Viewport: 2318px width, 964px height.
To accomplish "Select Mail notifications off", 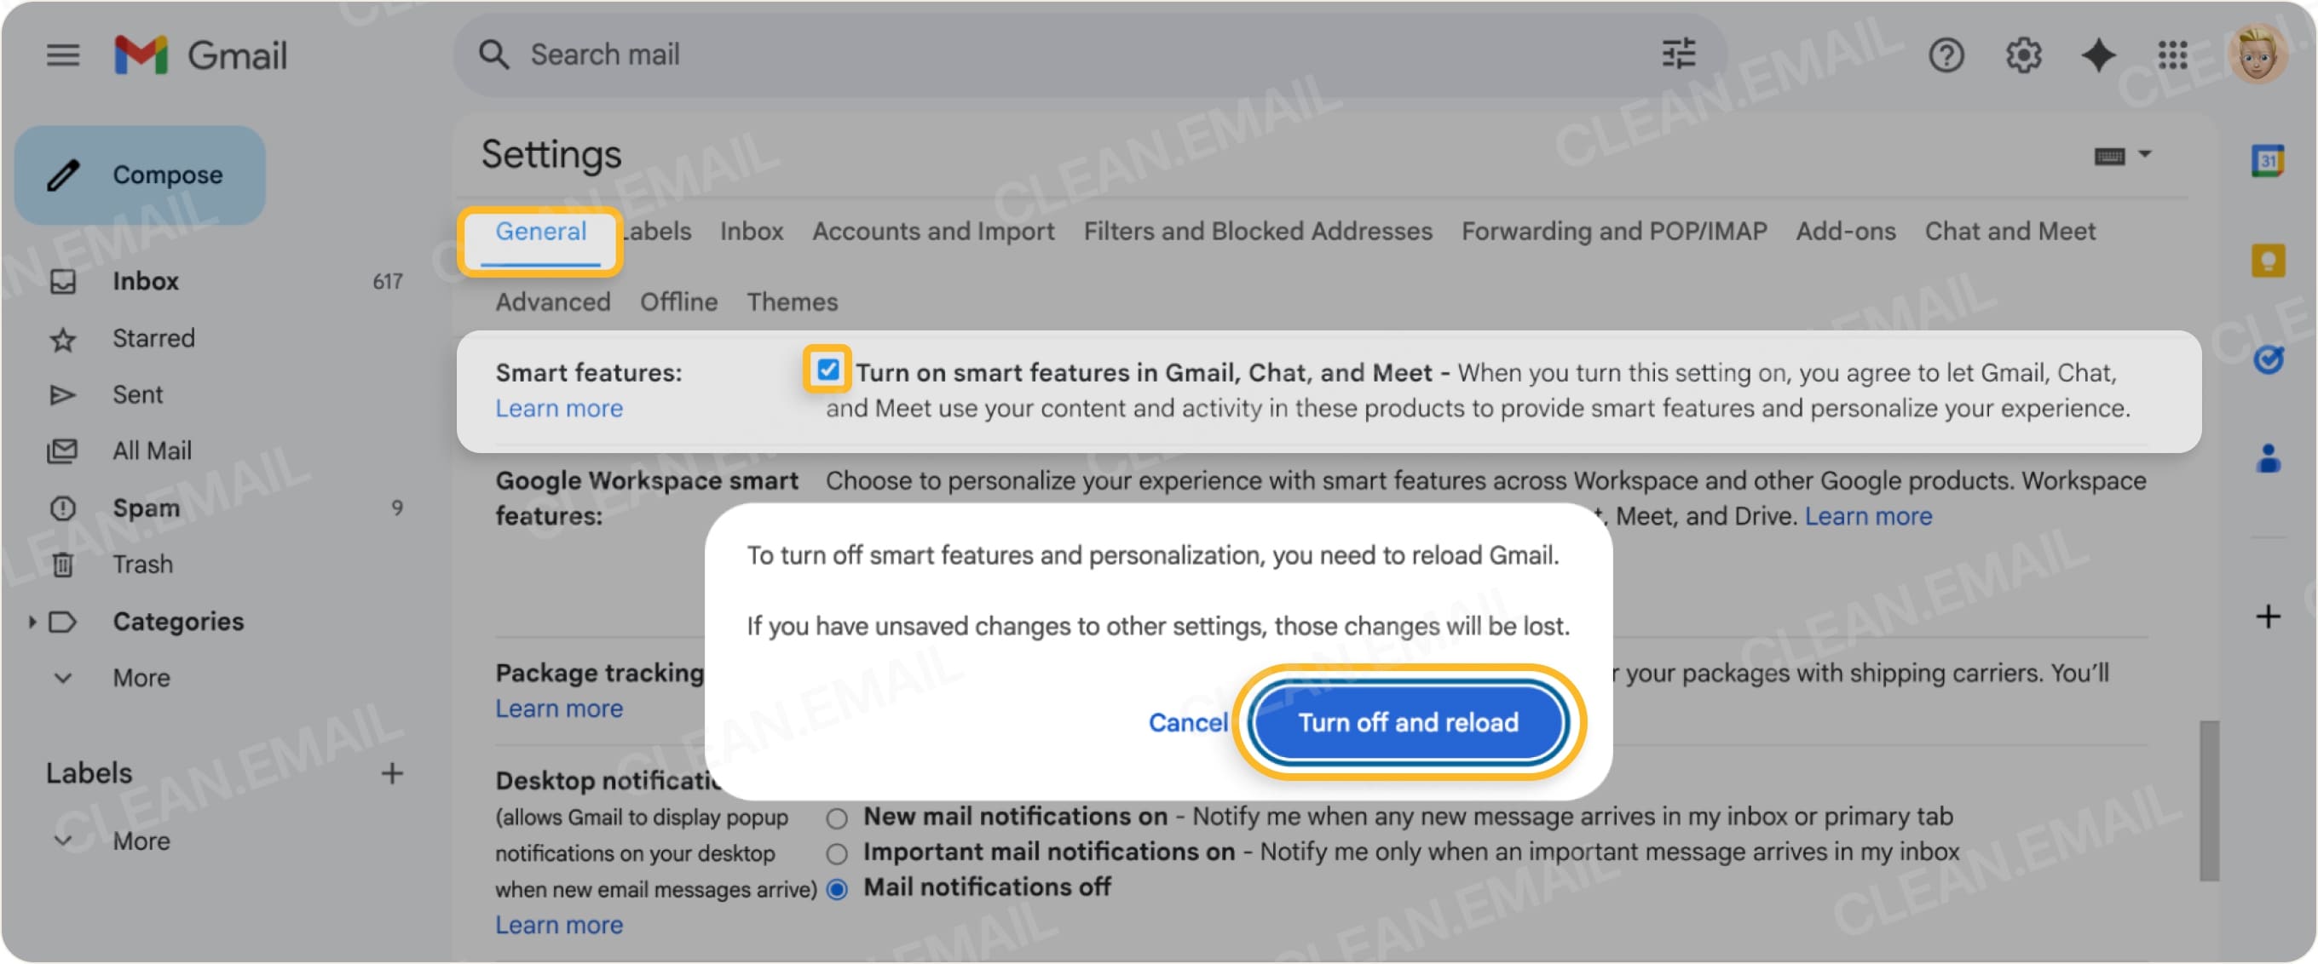I will coord(837,889).
